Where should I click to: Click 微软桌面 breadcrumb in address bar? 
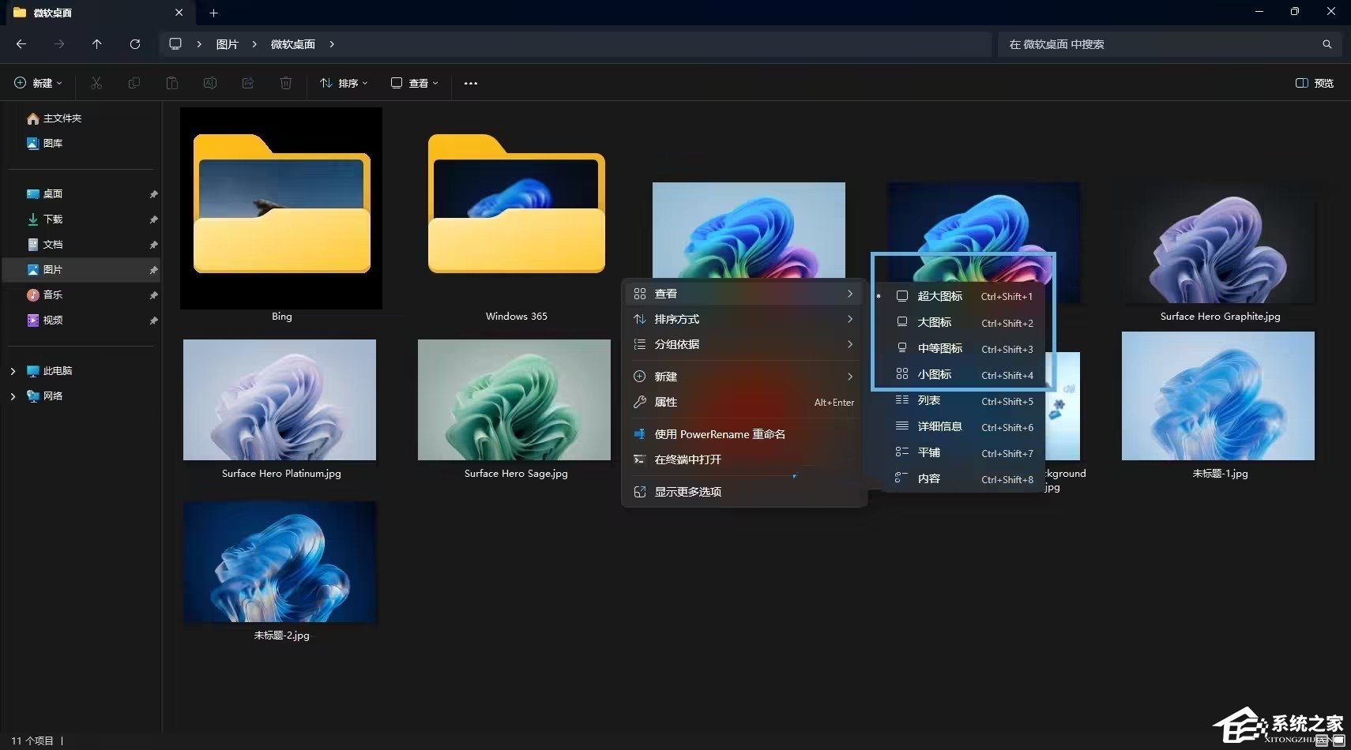tap(293, 44)
